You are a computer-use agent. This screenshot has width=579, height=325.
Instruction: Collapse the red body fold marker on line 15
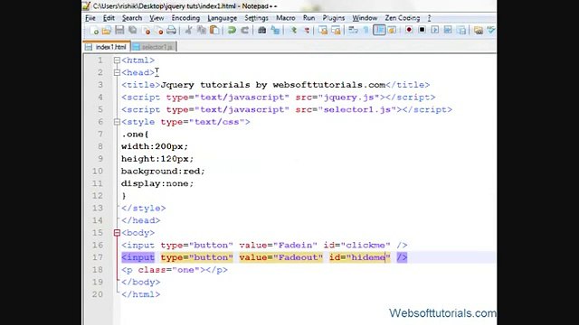117,233
